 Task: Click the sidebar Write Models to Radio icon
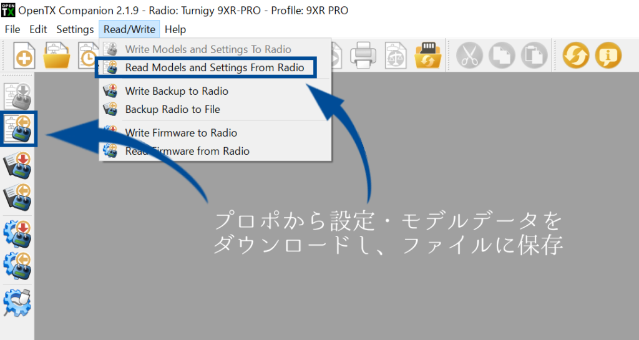[18, 96]
